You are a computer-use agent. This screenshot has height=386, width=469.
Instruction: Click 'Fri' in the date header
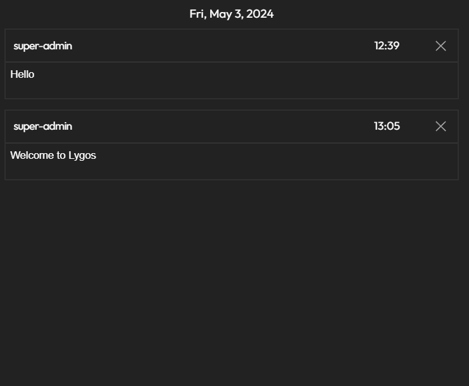[x=197, y=14]
